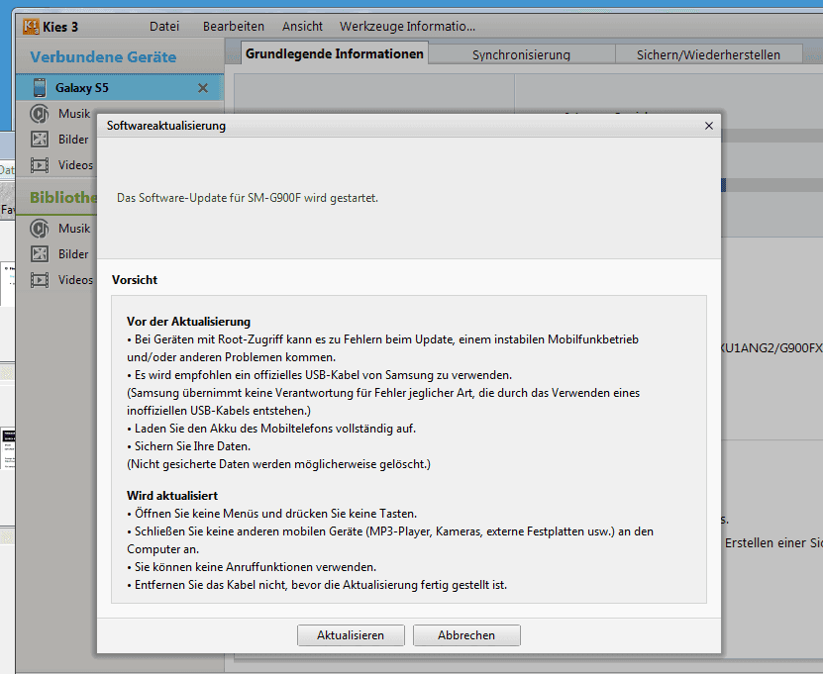The width and height of the screenshot is (823, 674).
Task: Click 'Sie können keine Anruffunktionen verwenden' line
Action: (x=252, y=567)
